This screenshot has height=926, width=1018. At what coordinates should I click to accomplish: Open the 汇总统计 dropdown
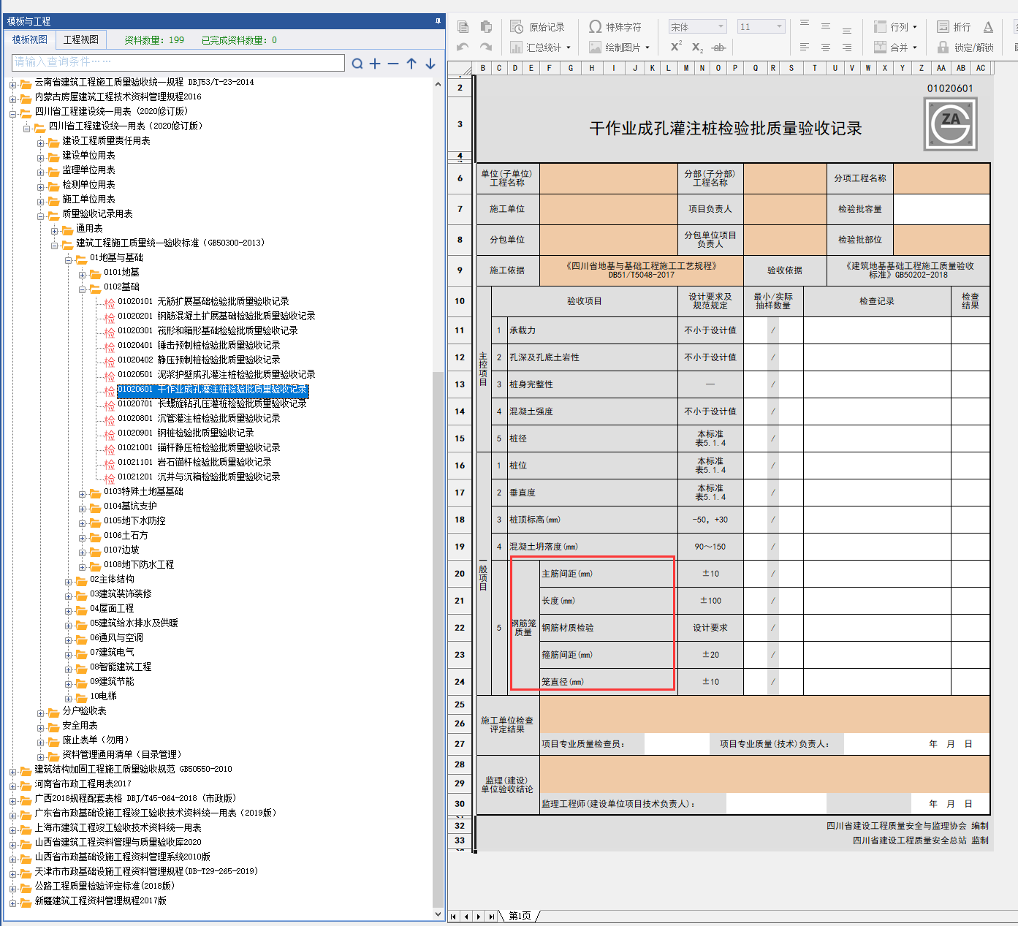[541, 48]
